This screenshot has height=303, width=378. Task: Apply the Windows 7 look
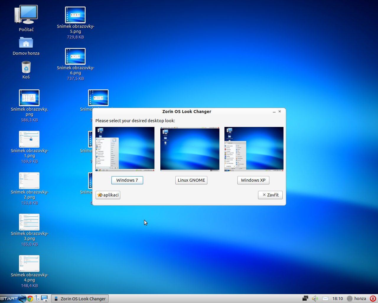click(x=127, y=180)
